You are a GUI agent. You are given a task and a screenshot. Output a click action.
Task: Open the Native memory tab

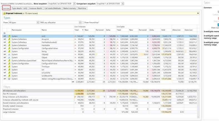coord(69,9)
